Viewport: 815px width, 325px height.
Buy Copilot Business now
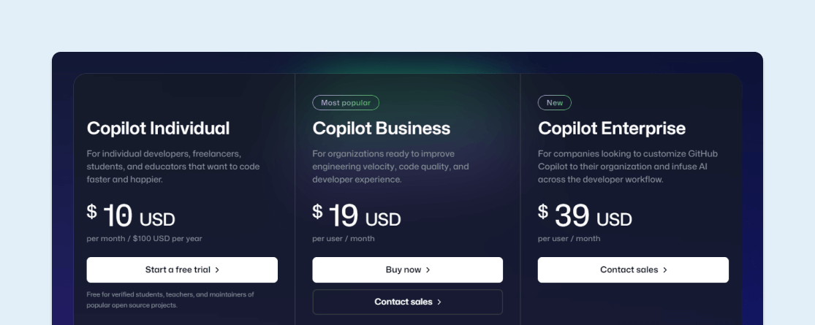point(408,270)
